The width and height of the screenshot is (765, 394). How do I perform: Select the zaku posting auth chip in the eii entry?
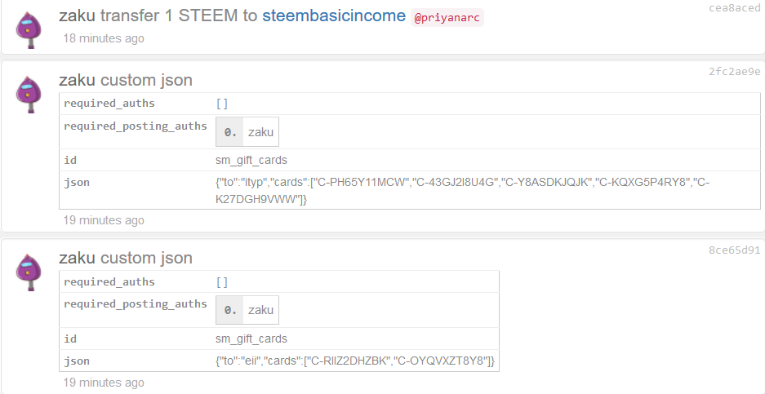click(247, 310)
